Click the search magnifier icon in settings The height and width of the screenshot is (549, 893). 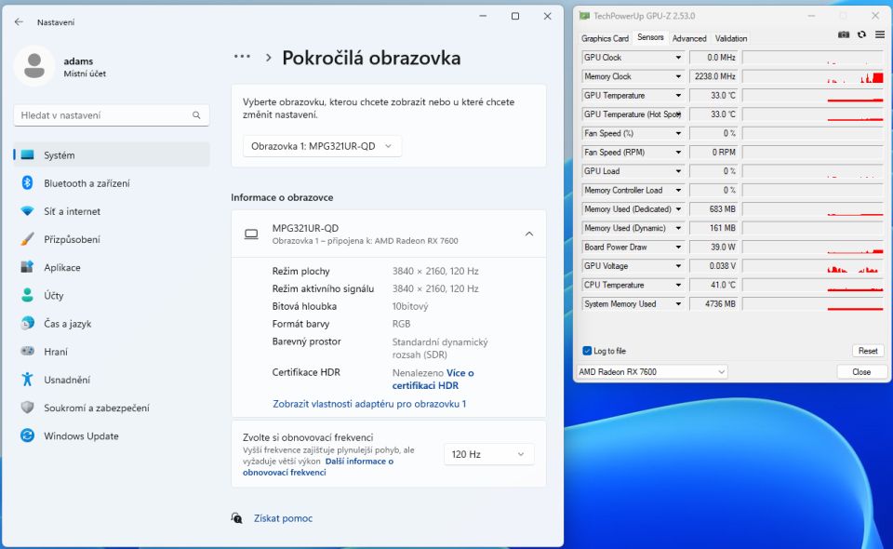pyautogui.click(x=196, y=115)
